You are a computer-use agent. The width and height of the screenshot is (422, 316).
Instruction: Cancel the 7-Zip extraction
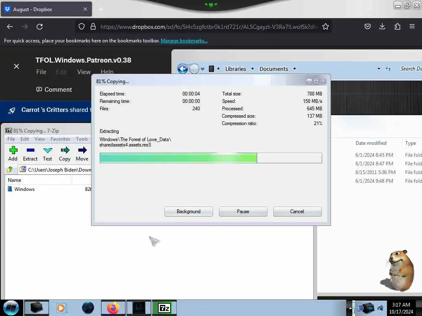pos(297,211)
